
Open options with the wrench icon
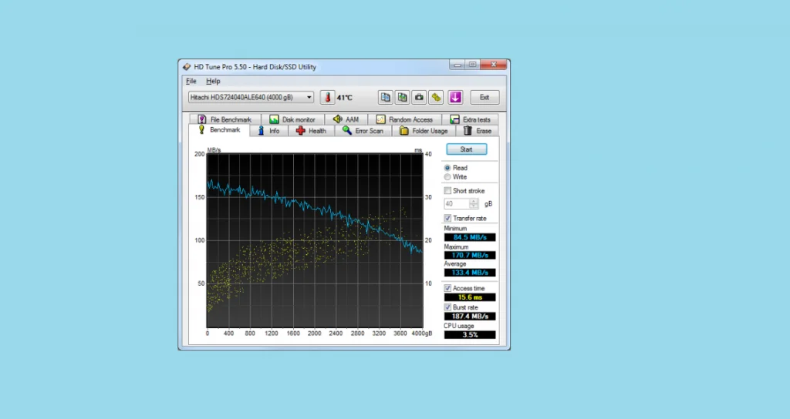pyautogui.click(x=436, y=97)
